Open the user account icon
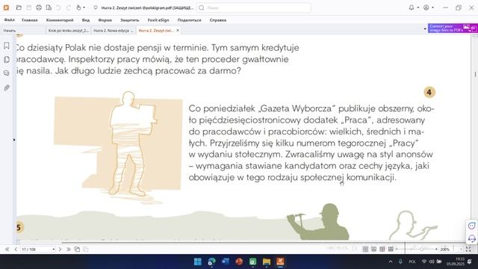Image resolution: width=478 pixels, height=269 pixels. tap(426, 7)
